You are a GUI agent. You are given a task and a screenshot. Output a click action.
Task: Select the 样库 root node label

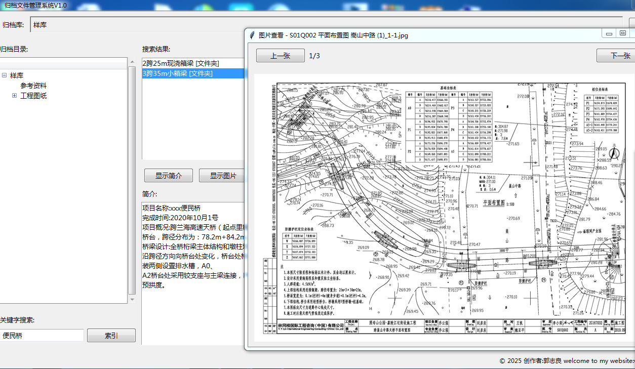click(x=17, y=75)
